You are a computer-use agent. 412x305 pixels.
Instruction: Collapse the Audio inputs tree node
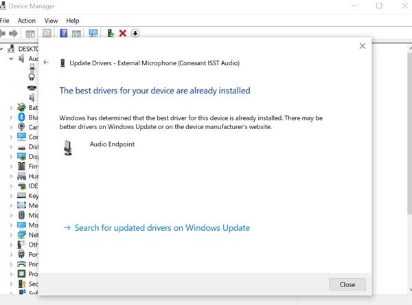coord(11,58)
